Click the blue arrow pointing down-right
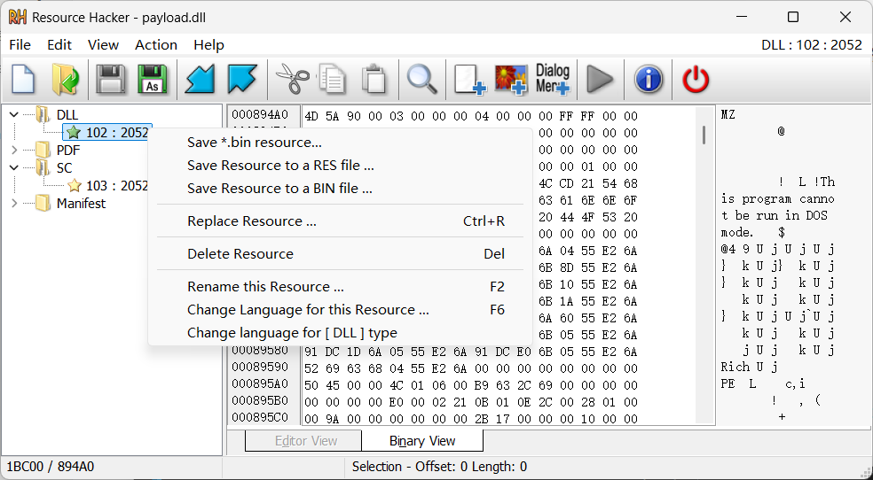The image size is (873, 480). click(242, 79)
